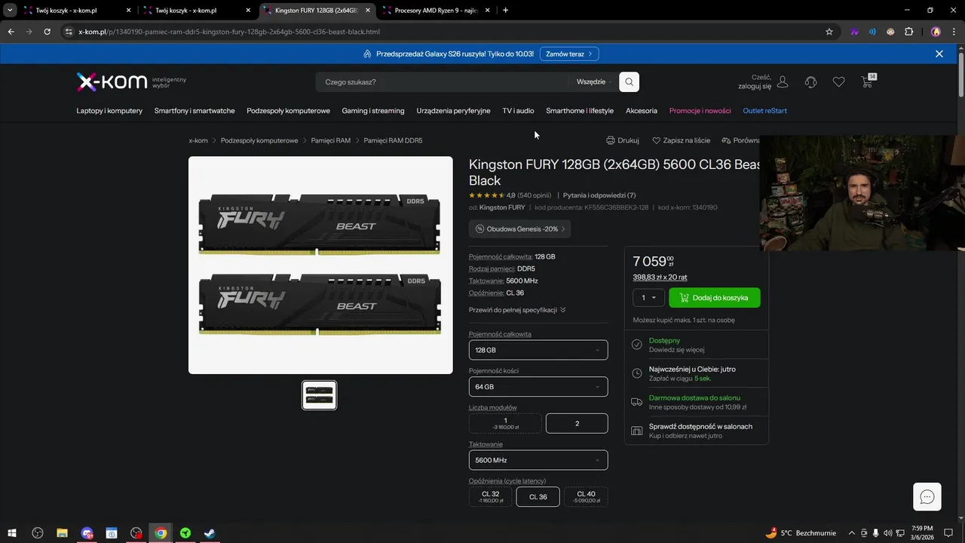This screenshot has width=965, height=543.
Task: Expand Przewiń do pełnej specyfikacji
Action: tap(517, 310)
